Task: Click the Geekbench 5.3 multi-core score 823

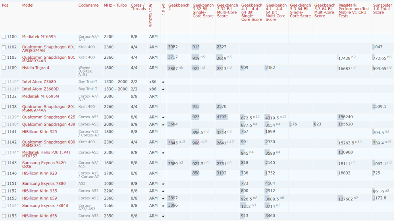Action: pyautogui.click(x=318, y=124)
